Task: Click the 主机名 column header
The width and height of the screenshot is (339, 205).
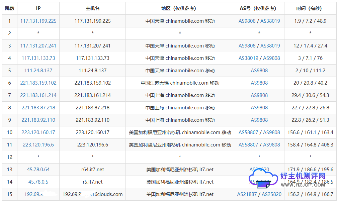Action: coord(92,8)
